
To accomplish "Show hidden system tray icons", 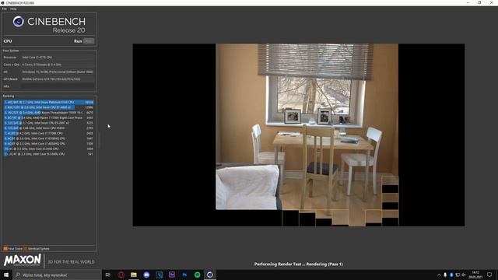I will (x=439, y=275).
